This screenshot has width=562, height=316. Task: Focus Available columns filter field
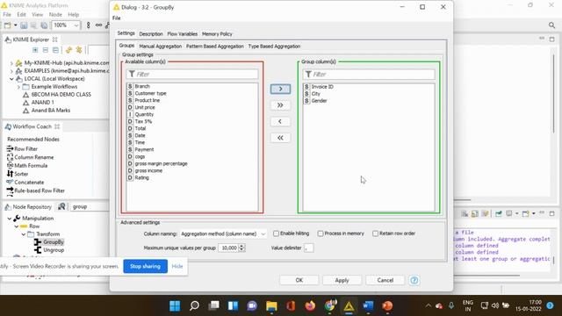[x=192, y=74]
